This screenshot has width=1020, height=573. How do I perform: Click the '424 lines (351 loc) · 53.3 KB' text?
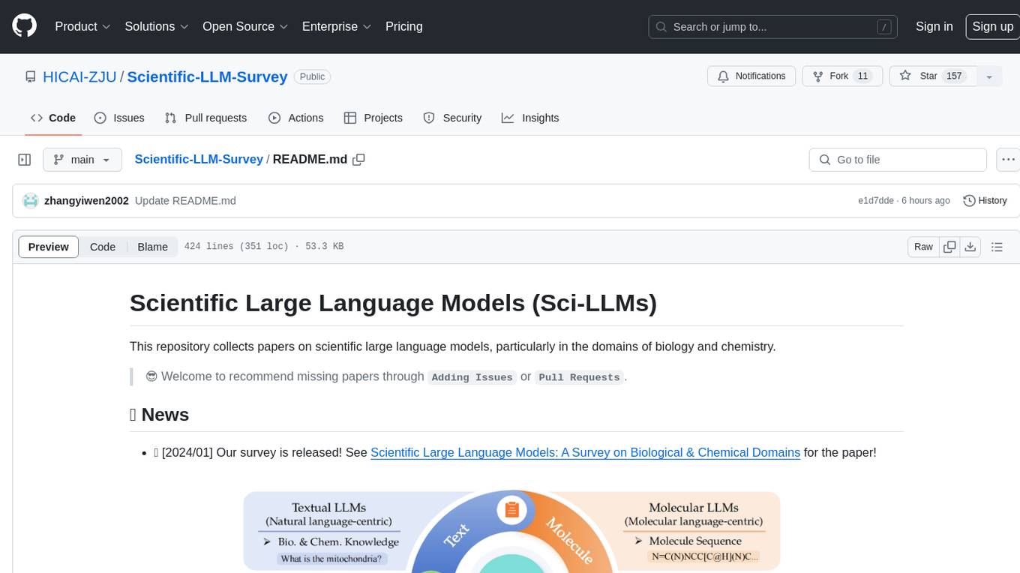point(264,247)
